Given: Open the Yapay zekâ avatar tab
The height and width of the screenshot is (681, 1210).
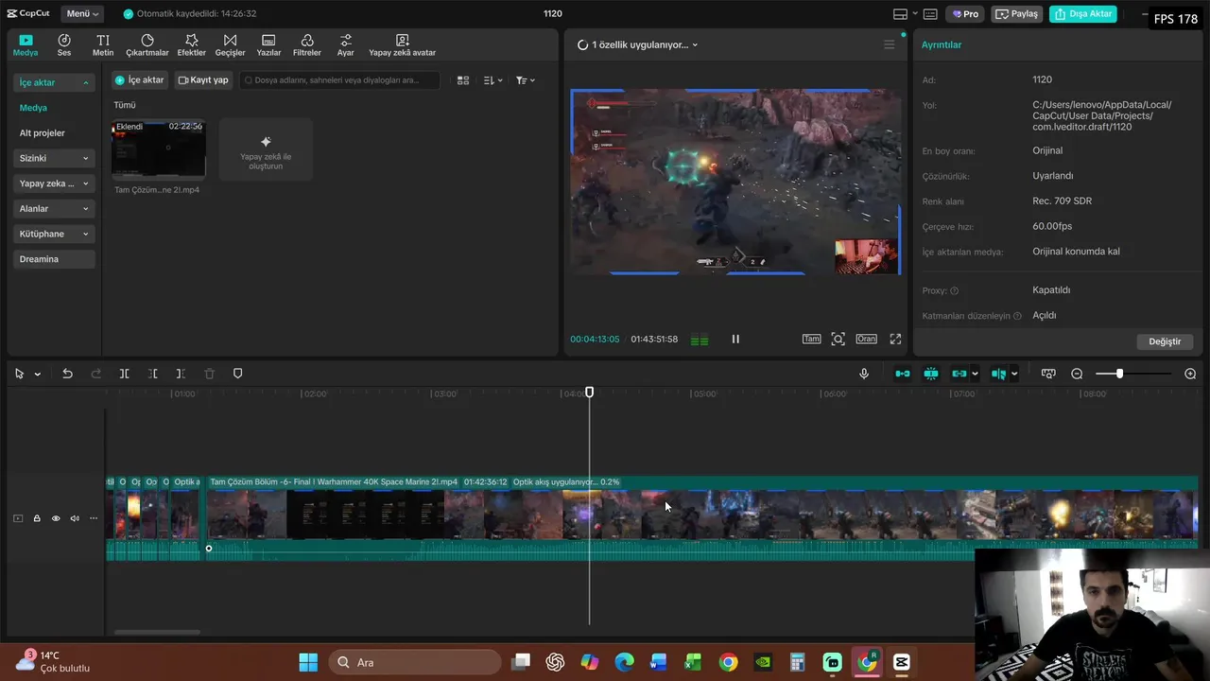Looking at the screenshot, I should [x=403, y=45].
